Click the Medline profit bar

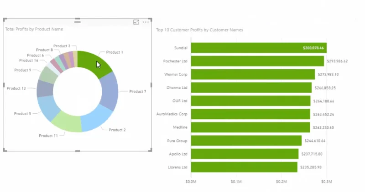[250, 127]
